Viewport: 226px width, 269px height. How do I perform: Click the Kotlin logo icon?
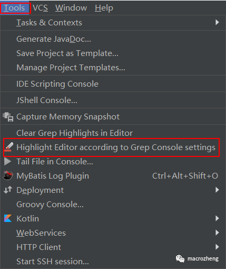8,218
